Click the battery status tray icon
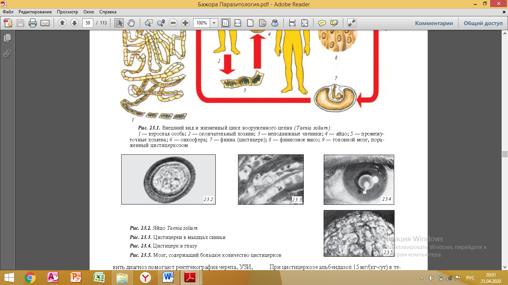The image size is (508, 285). click(x=441, y=278)
